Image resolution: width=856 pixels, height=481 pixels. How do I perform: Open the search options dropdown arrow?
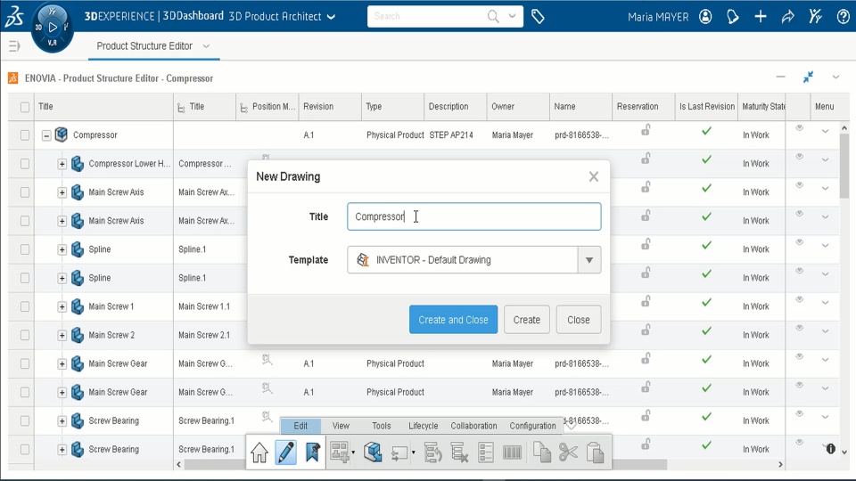pos(512,16)
